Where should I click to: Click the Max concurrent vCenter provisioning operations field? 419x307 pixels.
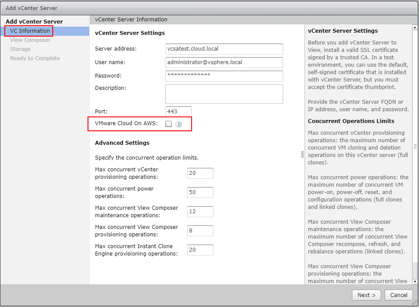[x=200, y=173]
